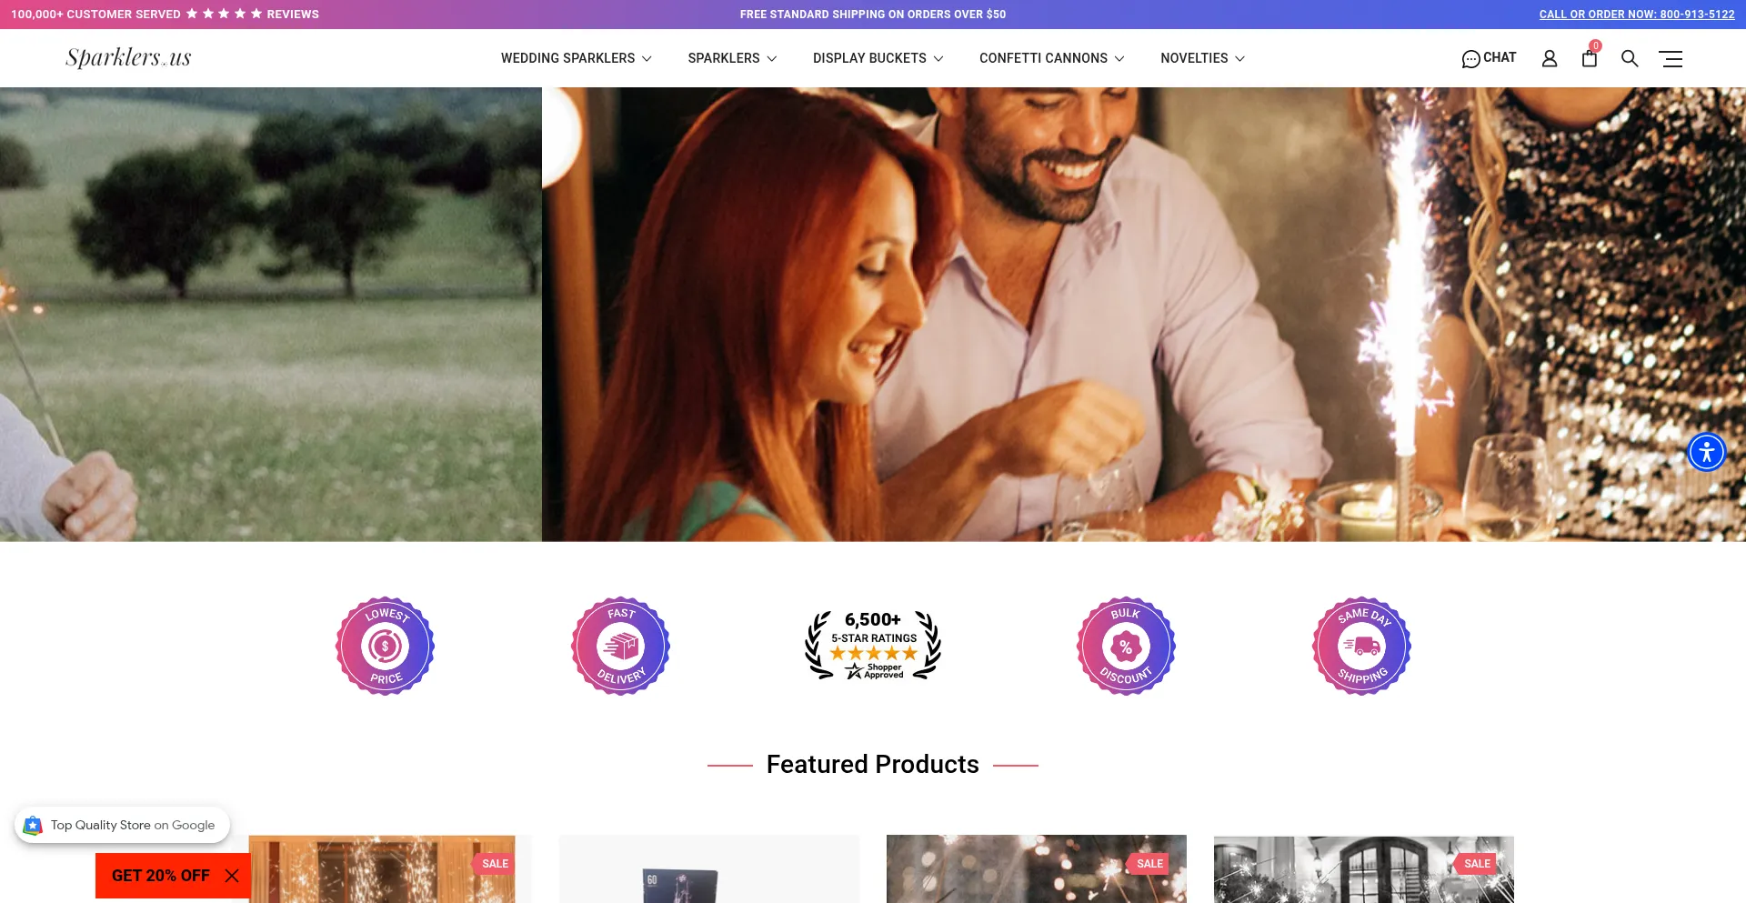The width and height of the screenshot is (1746, 903).
Task: Click the Same Day Shipping badge
Action: tap(1361, 647)
